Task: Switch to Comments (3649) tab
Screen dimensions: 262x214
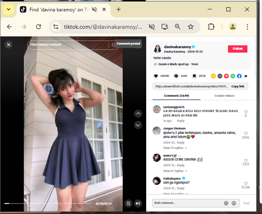Action: click(x=177, y=96)
